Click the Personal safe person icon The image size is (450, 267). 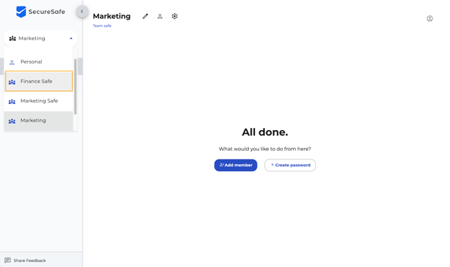[12, 62]
